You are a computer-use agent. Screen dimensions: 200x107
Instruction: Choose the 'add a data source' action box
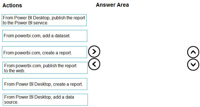coord(45,100)
